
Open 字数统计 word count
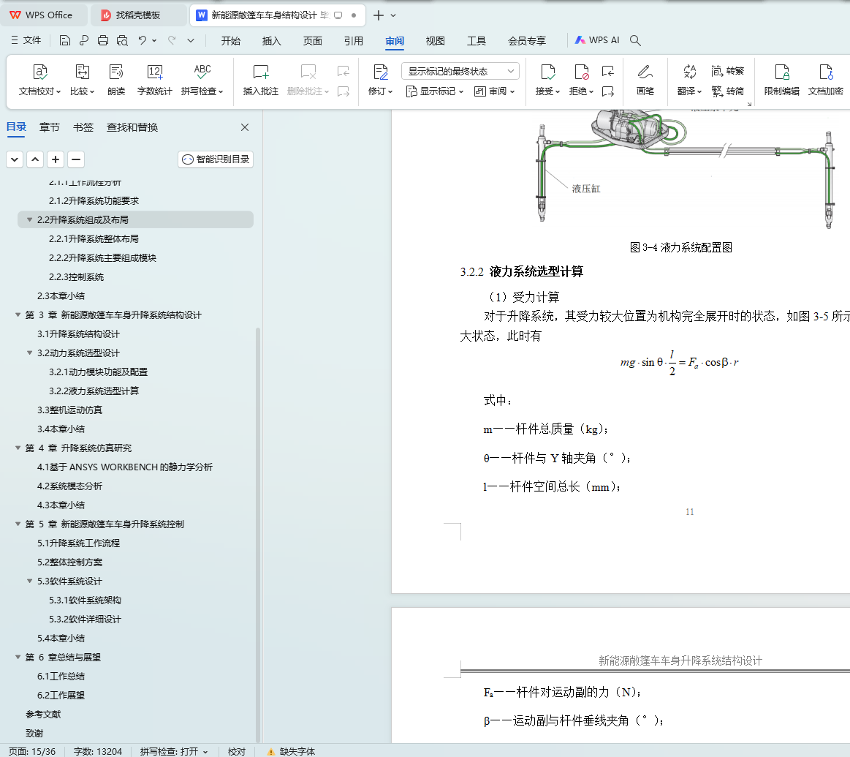(154, 80)
